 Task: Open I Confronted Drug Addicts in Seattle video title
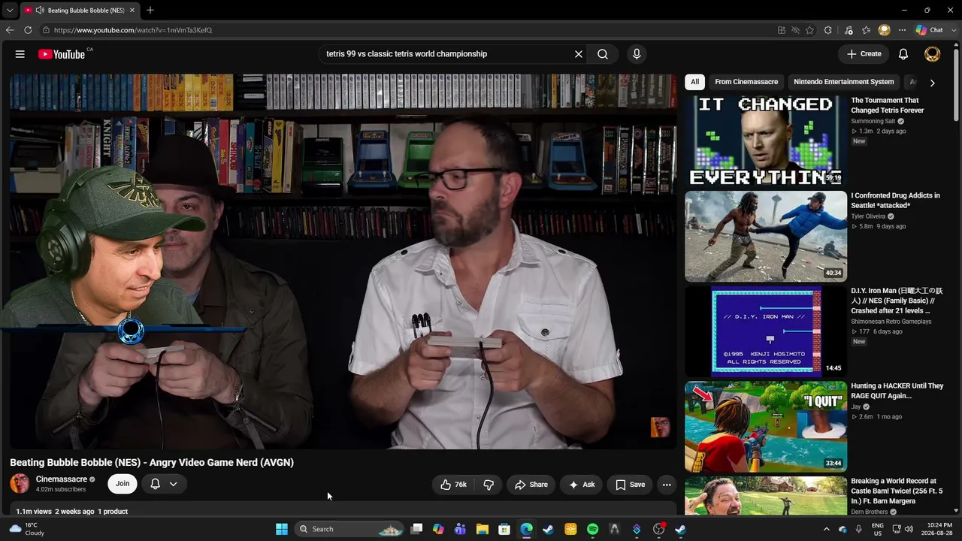click(x=895, y=201)
